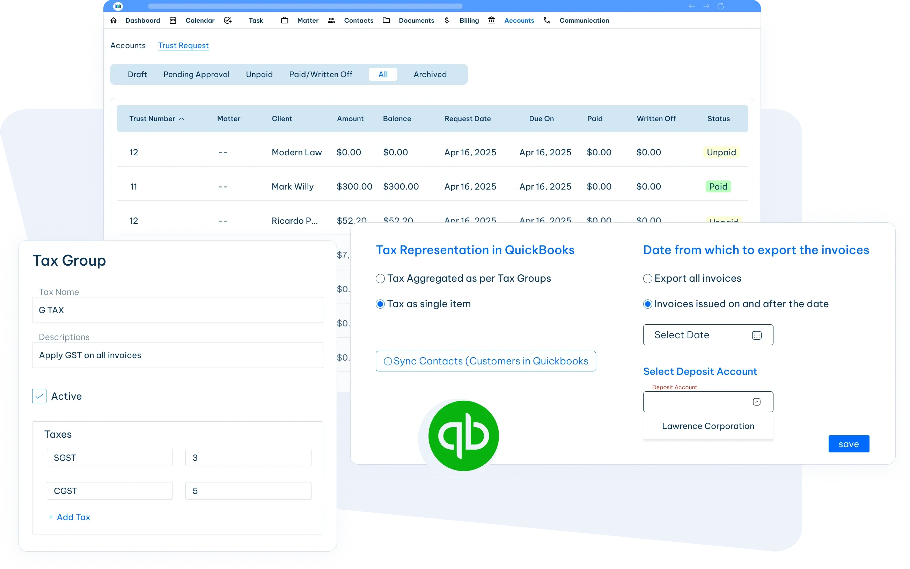Click the Billing dollar icon

click(x=447, y=20)
